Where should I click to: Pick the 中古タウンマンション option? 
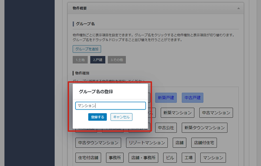98,142
